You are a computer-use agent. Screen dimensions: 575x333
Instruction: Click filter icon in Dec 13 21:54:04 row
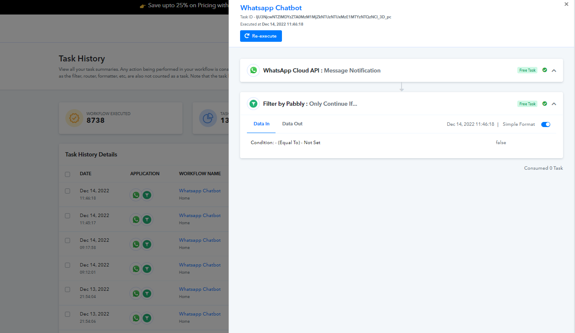point(147,293)
